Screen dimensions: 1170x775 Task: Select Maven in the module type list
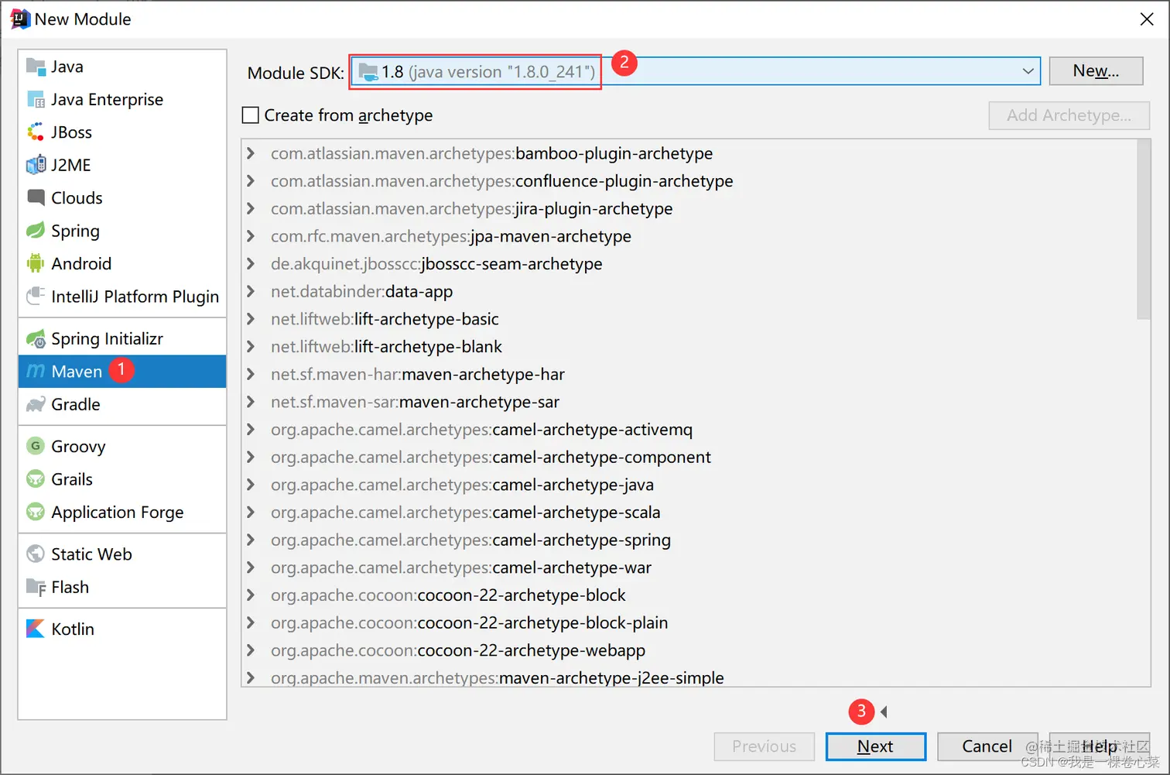pos(122,372)
